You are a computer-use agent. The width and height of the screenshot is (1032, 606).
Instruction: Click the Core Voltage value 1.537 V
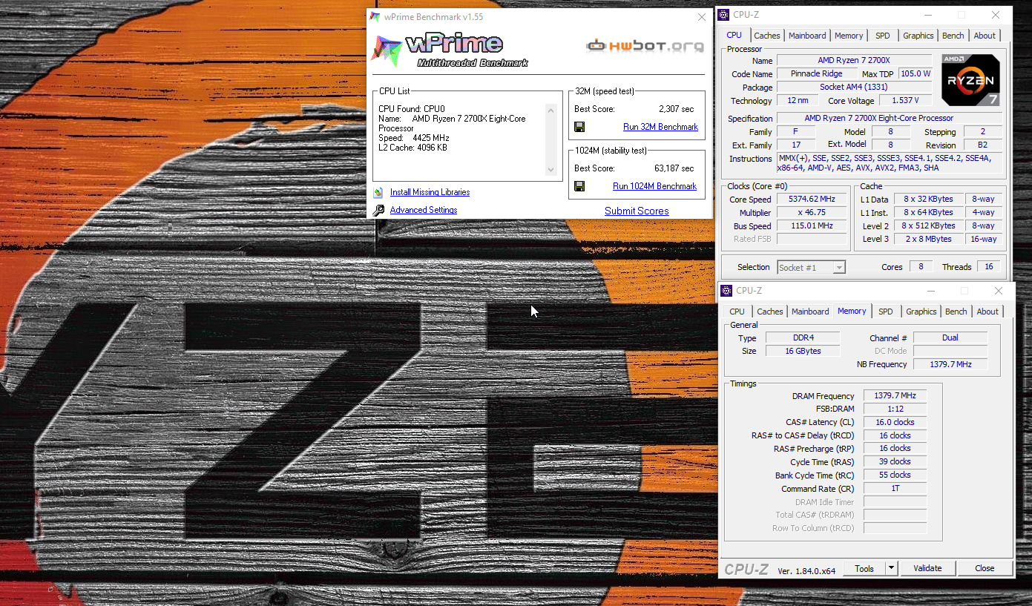[x=905, y=100]
